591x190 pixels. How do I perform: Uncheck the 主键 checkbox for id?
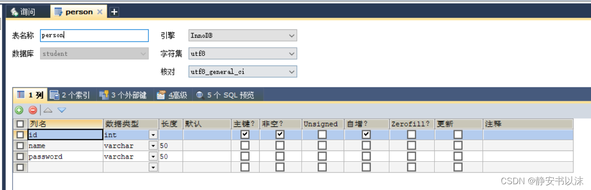coord(245,135)
